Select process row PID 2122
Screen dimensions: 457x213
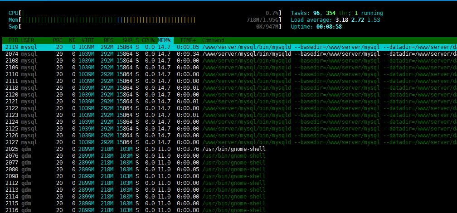point(229,108)
